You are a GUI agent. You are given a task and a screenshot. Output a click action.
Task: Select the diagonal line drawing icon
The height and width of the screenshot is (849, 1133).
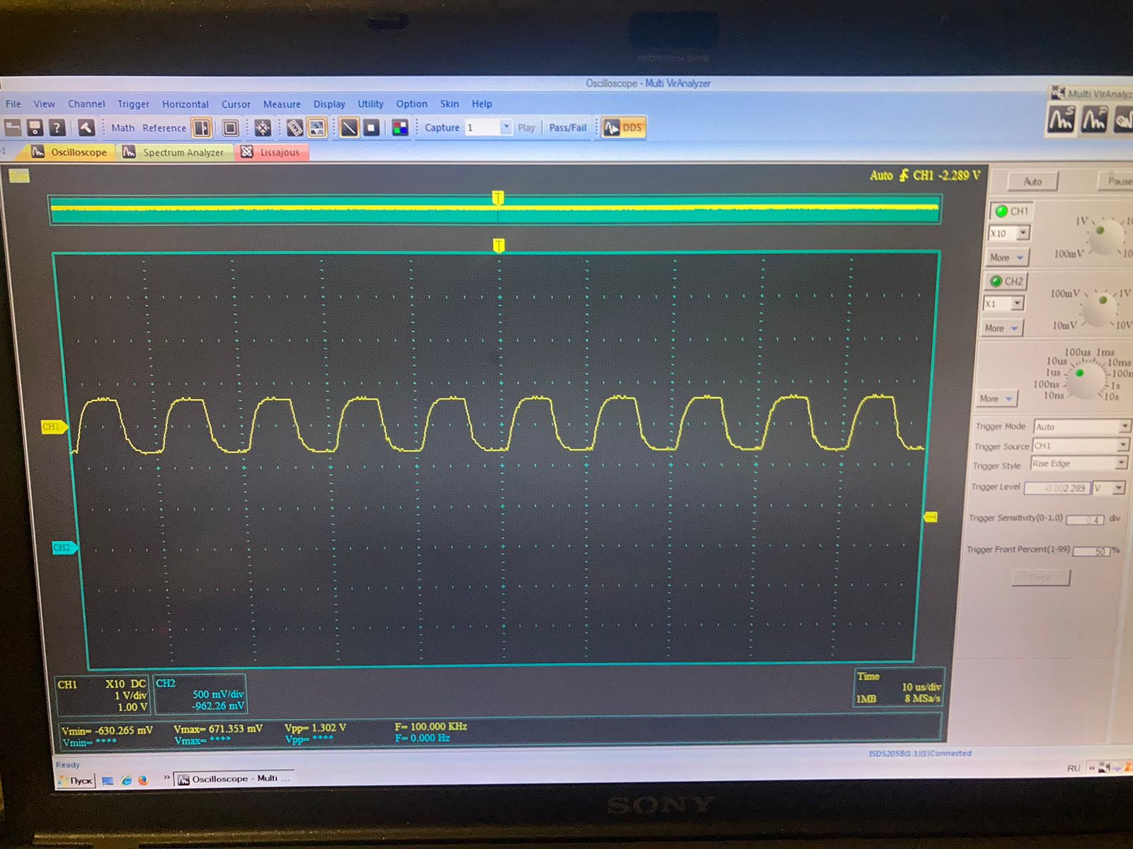pyautogui.click(x=349, y=128)
